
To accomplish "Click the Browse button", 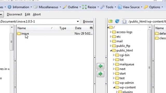I will click(88, 21).
